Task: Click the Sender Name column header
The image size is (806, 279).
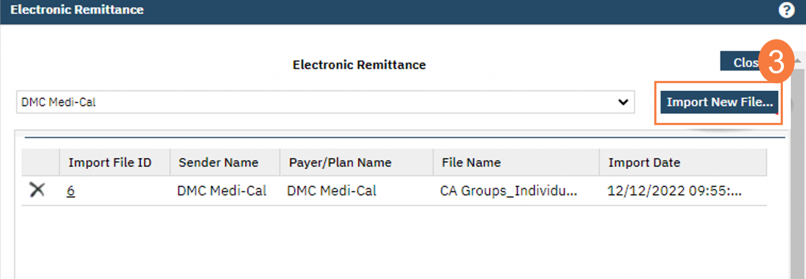Action: click(x=218, y=162)
